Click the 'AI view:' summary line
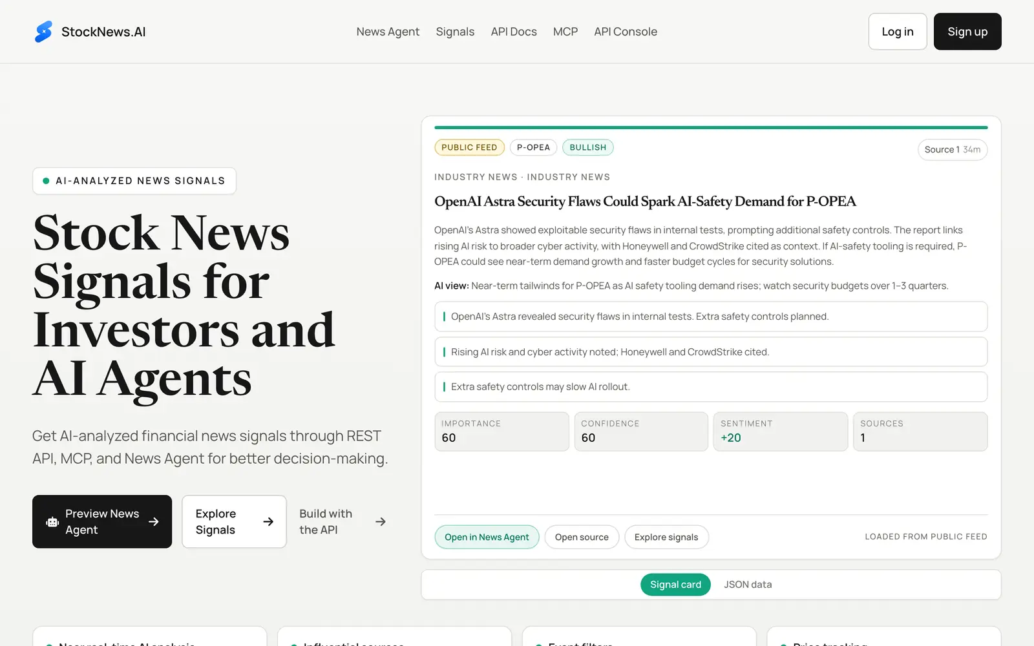This screenshot has height=646, width=1034. click(x=691, y=286)
